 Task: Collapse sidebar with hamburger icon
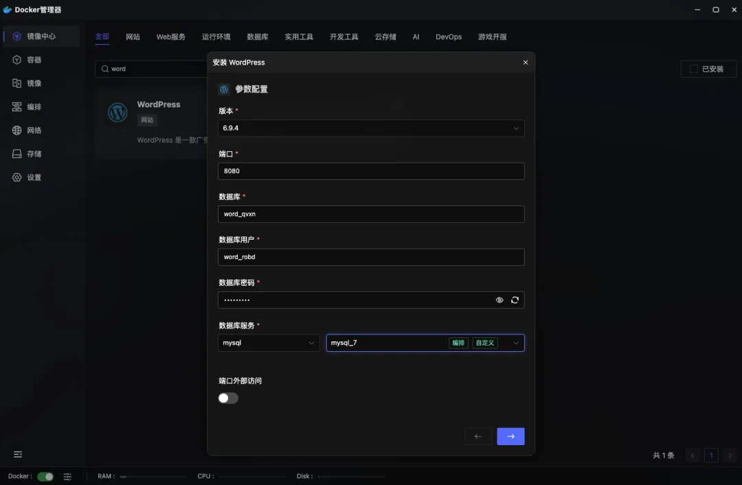[17, 454]
